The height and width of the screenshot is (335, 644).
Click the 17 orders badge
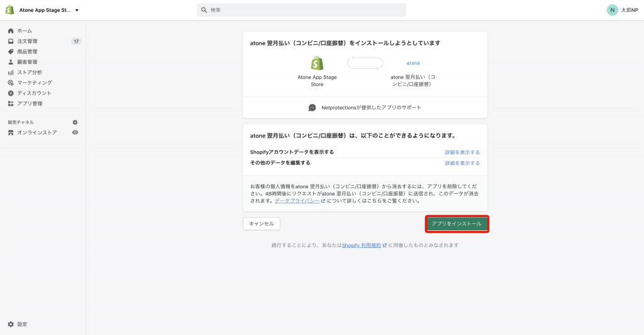pyautogui.click(x=76, y=41)
